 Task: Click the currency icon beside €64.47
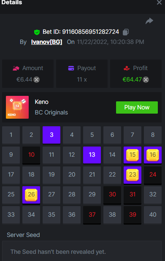point(146,79)
